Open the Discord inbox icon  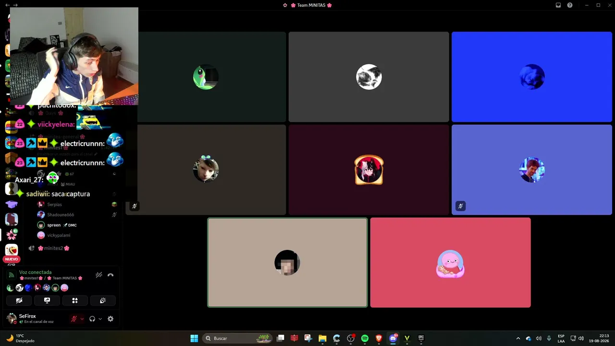[x=558, y=5]
